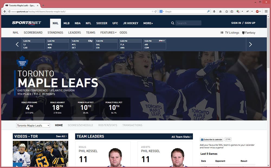271x168 pixels.
Task: Open the NFL section
Action: click(88, 23)
